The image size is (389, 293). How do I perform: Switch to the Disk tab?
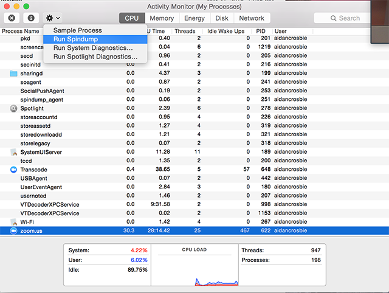pyautogui.click(x=222, y=18)
